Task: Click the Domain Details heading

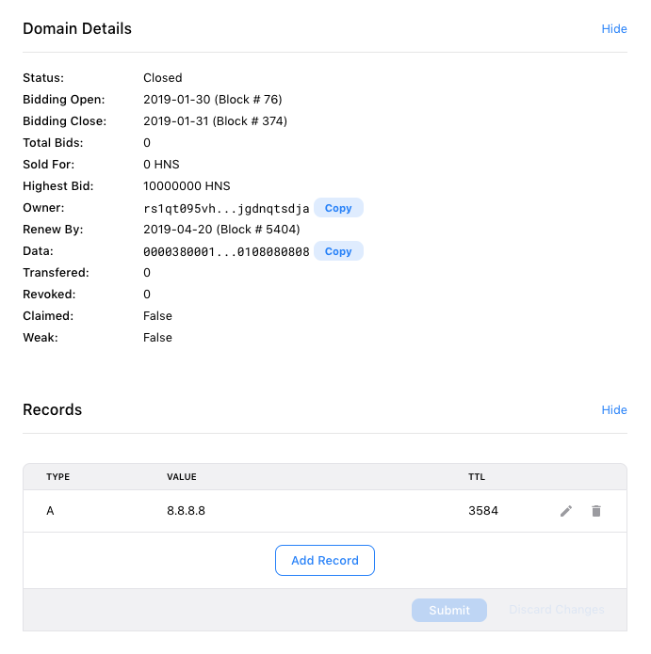Action: (77, 29)
